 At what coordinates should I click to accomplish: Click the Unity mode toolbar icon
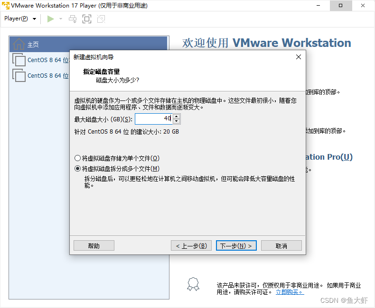point(101,19)
